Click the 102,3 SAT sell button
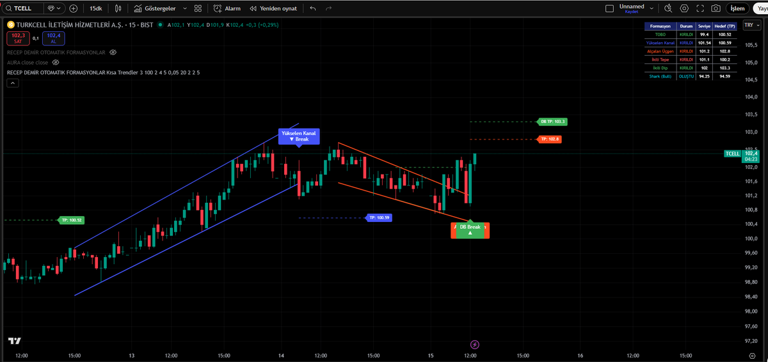This screenshot has height=362, width=768. point(18,38)
